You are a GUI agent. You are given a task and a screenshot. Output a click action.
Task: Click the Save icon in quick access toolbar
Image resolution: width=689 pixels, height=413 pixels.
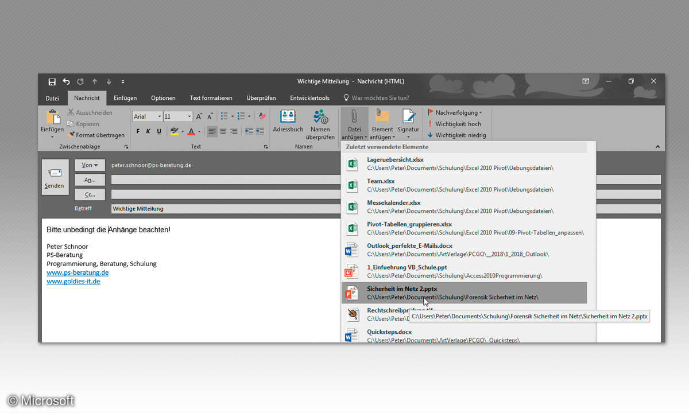[x=52, y=81]
